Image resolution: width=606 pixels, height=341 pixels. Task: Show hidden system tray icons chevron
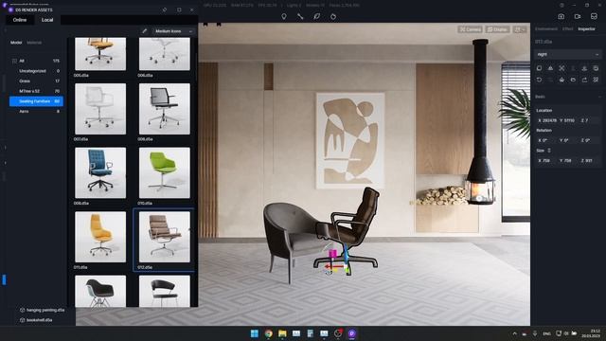point(514,333)
